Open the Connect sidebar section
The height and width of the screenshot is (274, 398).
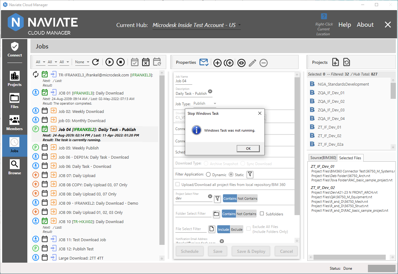[15, 50]
